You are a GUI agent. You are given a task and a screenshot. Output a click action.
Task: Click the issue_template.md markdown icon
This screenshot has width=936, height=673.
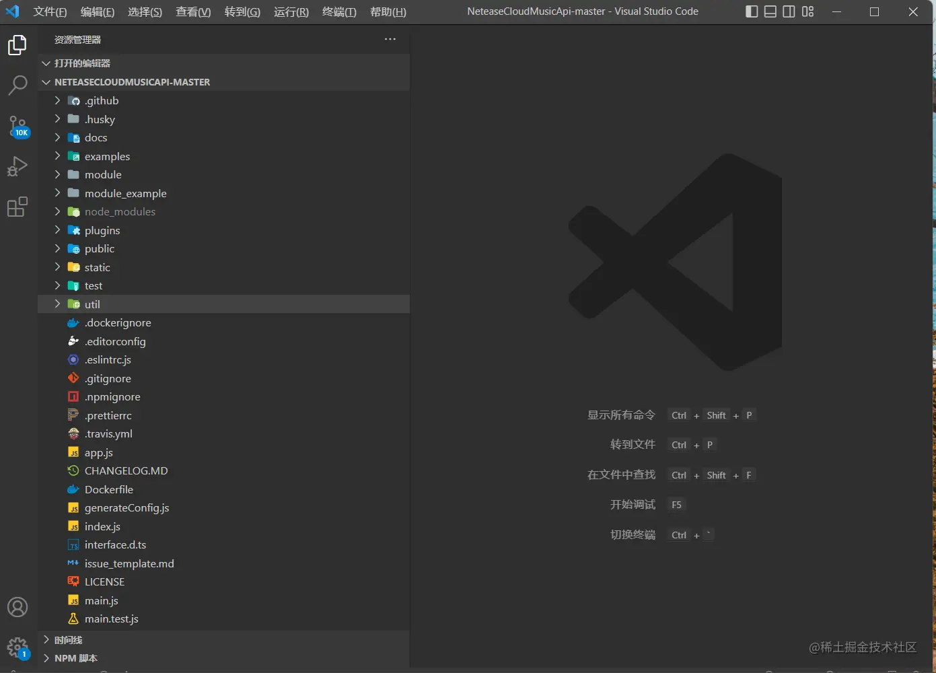[x=73, y=563]
